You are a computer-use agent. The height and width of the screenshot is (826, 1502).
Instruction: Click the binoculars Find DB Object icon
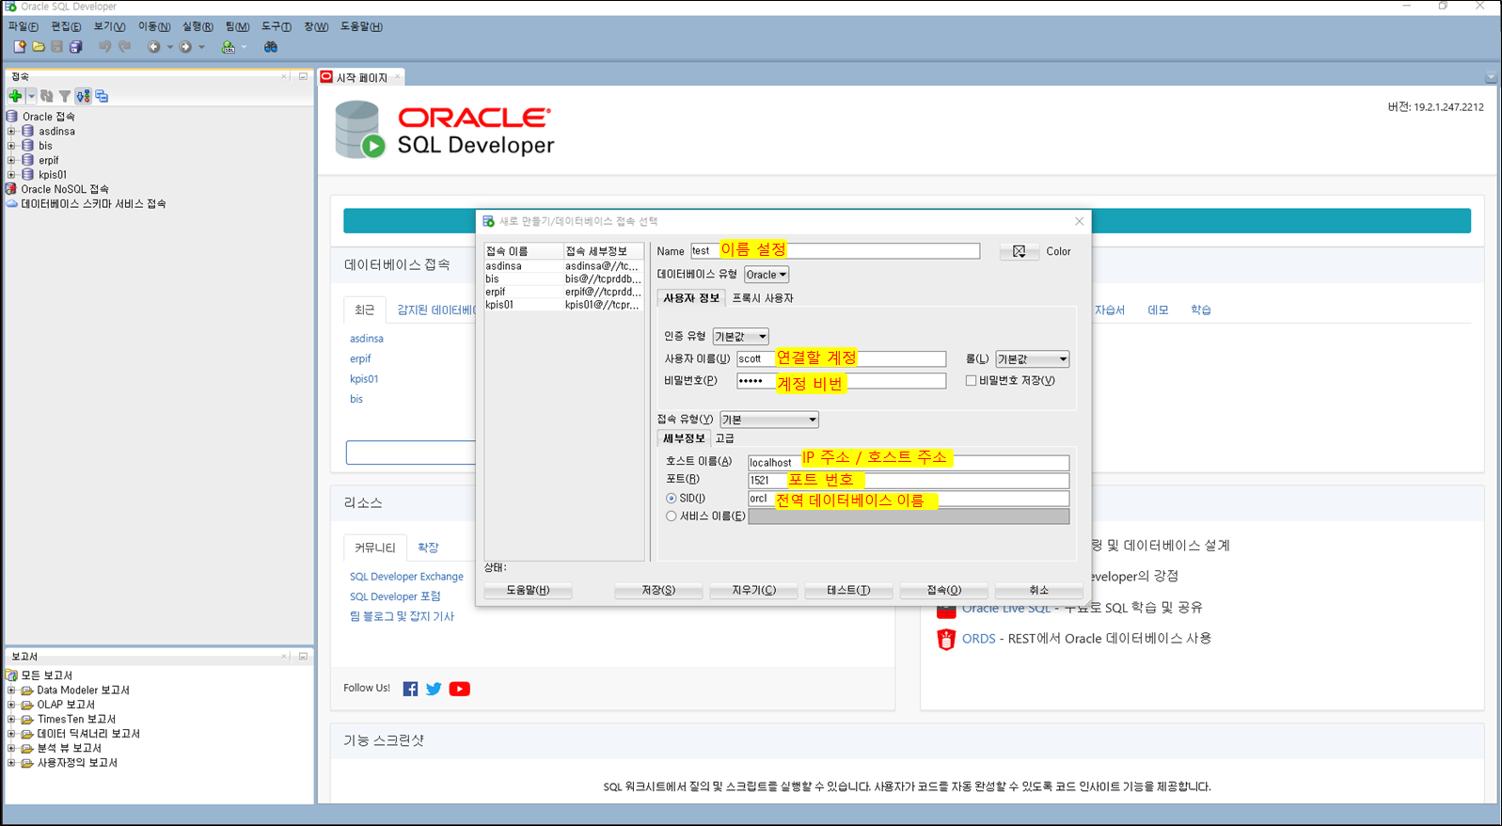pos(271,46)
